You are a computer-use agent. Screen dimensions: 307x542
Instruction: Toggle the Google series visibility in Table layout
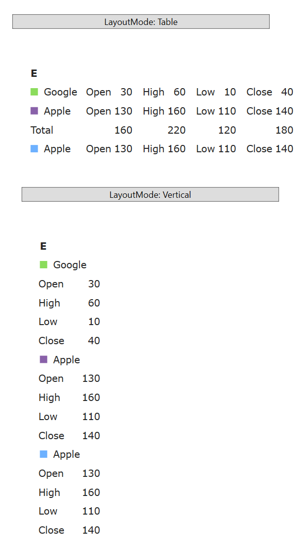tap(33, 92)
